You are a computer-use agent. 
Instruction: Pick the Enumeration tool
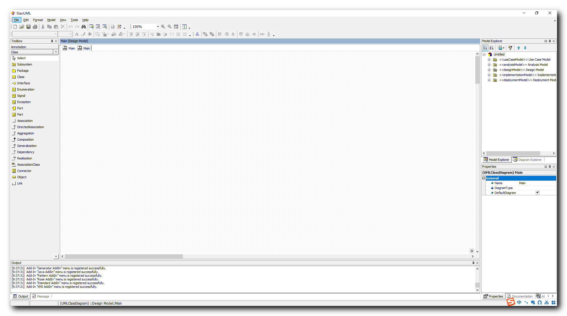click(25, 89)
